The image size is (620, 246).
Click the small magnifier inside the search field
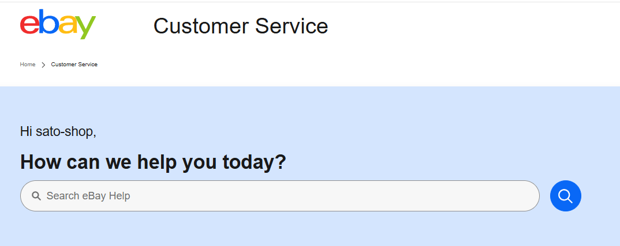[x=36, y=196]
